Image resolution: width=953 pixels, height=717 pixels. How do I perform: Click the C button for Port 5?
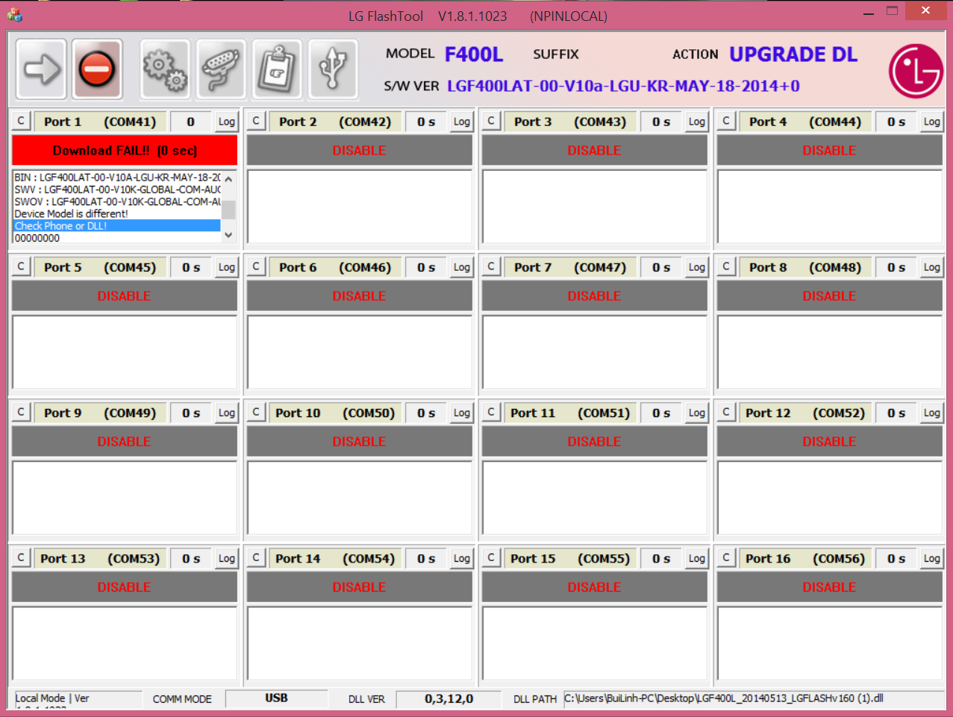tap(21, 266)
